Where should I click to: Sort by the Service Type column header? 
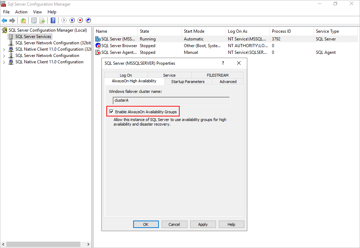click(x=336, y=31)
